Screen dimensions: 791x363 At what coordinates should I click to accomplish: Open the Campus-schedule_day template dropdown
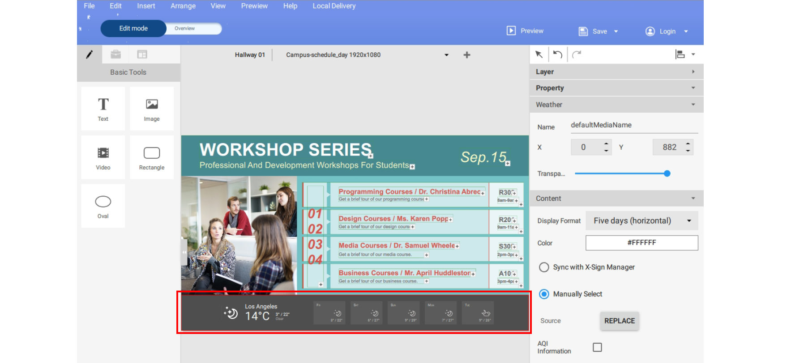coord(446,55)
